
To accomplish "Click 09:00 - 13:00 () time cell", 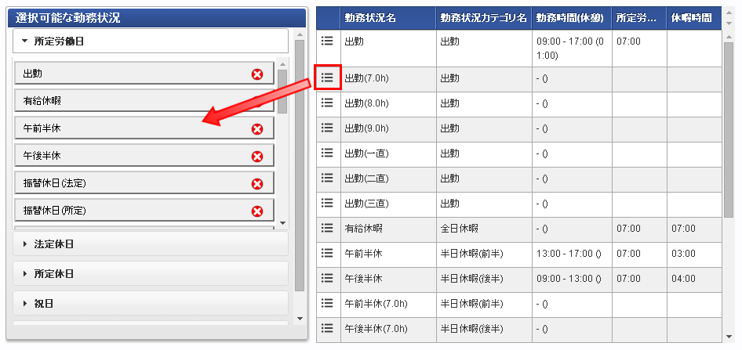I will (572, 280).
